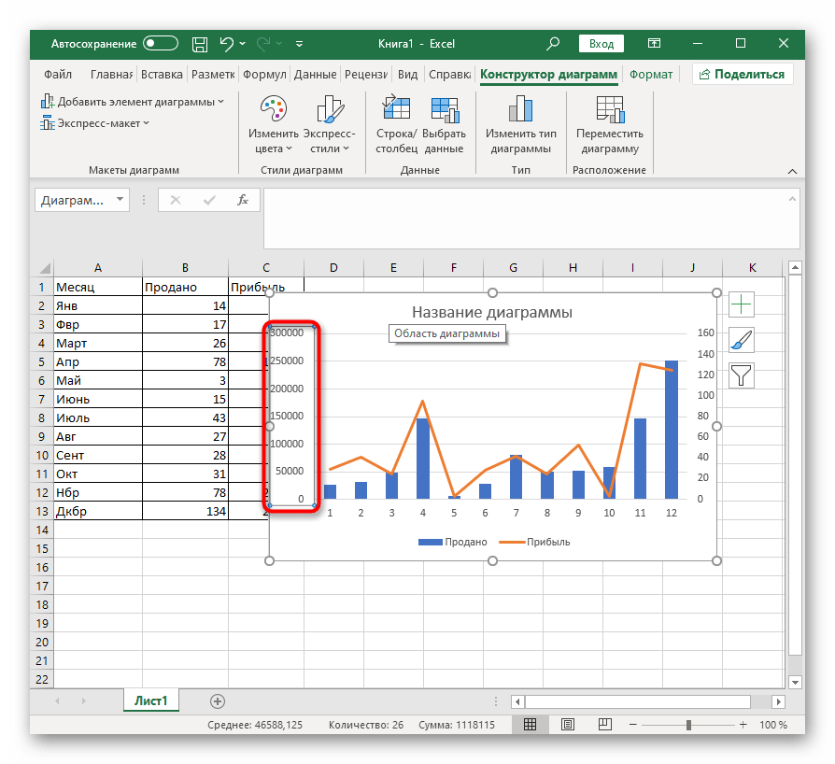Switch to the Insert (Вставка) tab

click(x=162, y=75)
